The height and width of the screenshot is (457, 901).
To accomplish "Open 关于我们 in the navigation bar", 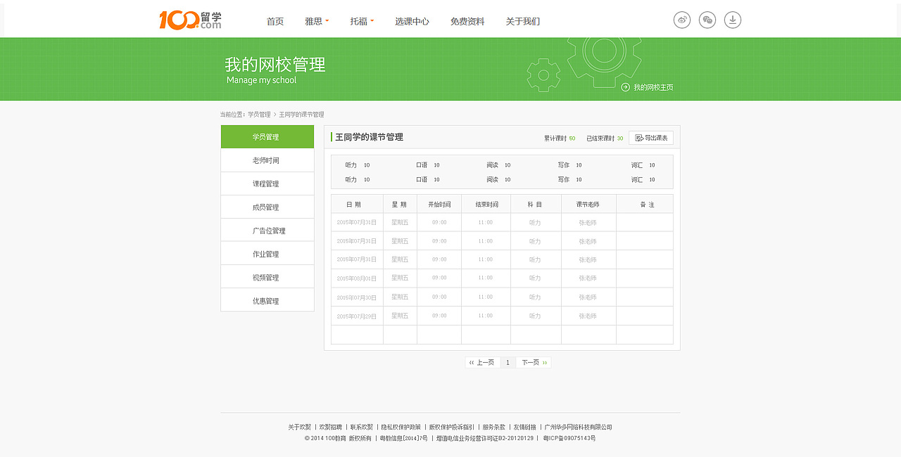I will click(x=523, y=21).
